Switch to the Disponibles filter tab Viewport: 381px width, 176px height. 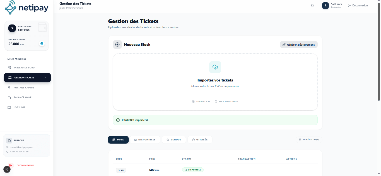145,140
